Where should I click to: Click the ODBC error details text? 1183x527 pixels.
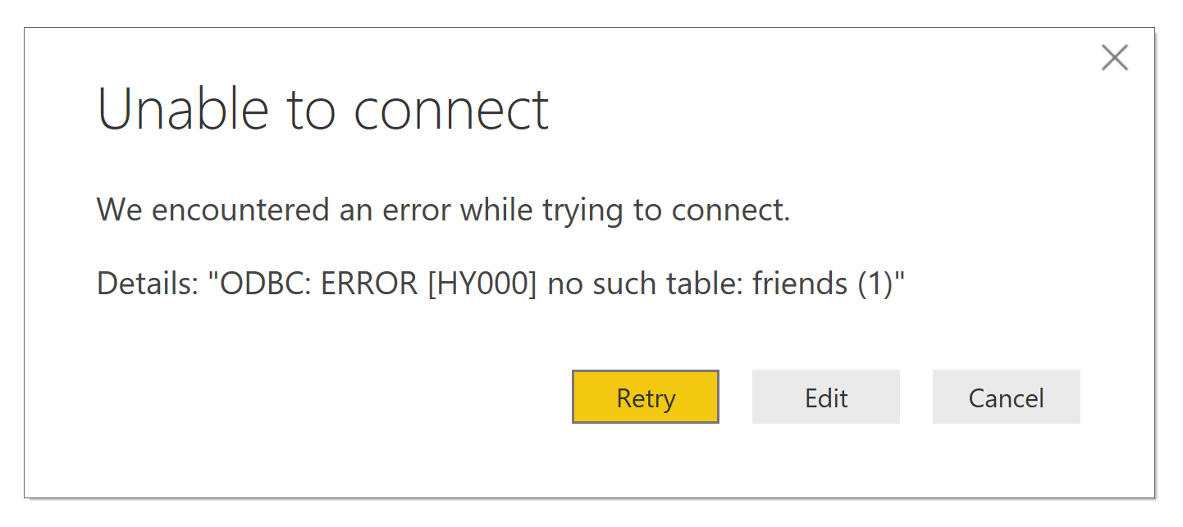pos(500,284)
